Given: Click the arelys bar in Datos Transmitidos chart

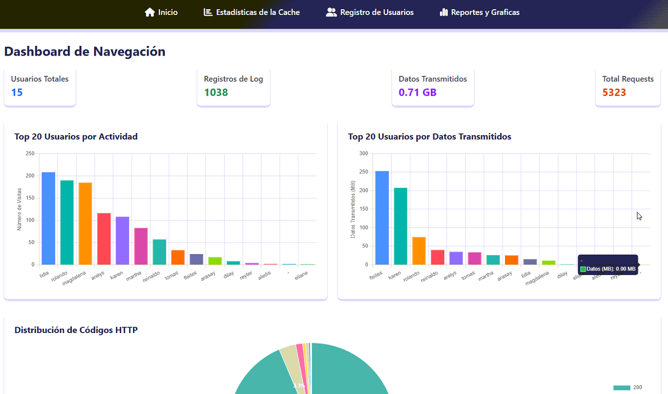Looking at the screenshot, I should click(x=456, y=258).
